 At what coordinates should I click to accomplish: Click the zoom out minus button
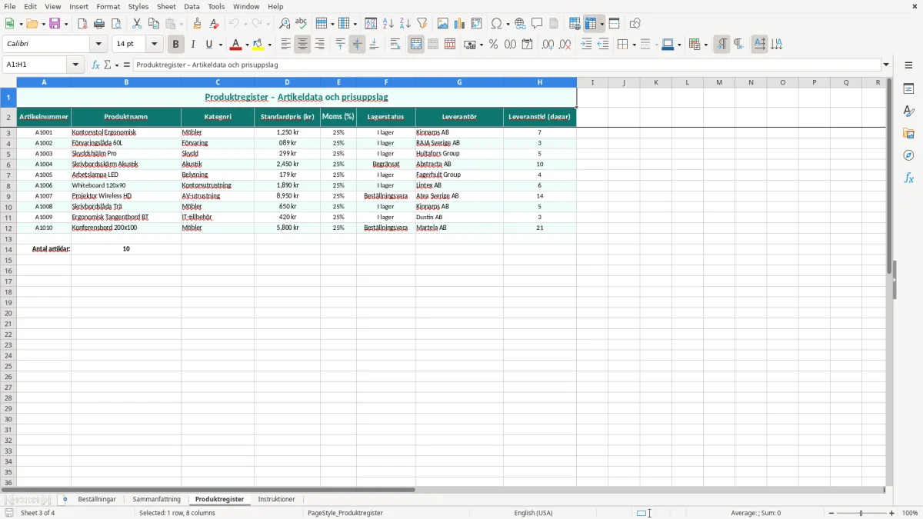831,513
